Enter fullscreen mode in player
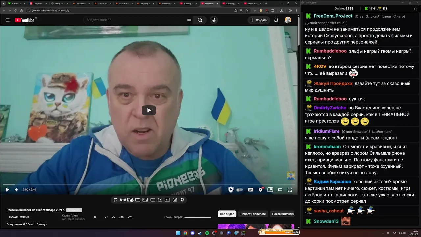The height and width of the screenshot is (237, 421). click(x=290, y=190)
